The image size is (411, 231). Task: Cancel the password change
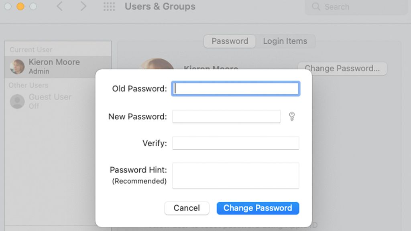pyautogui.click(x=187, y=208)
